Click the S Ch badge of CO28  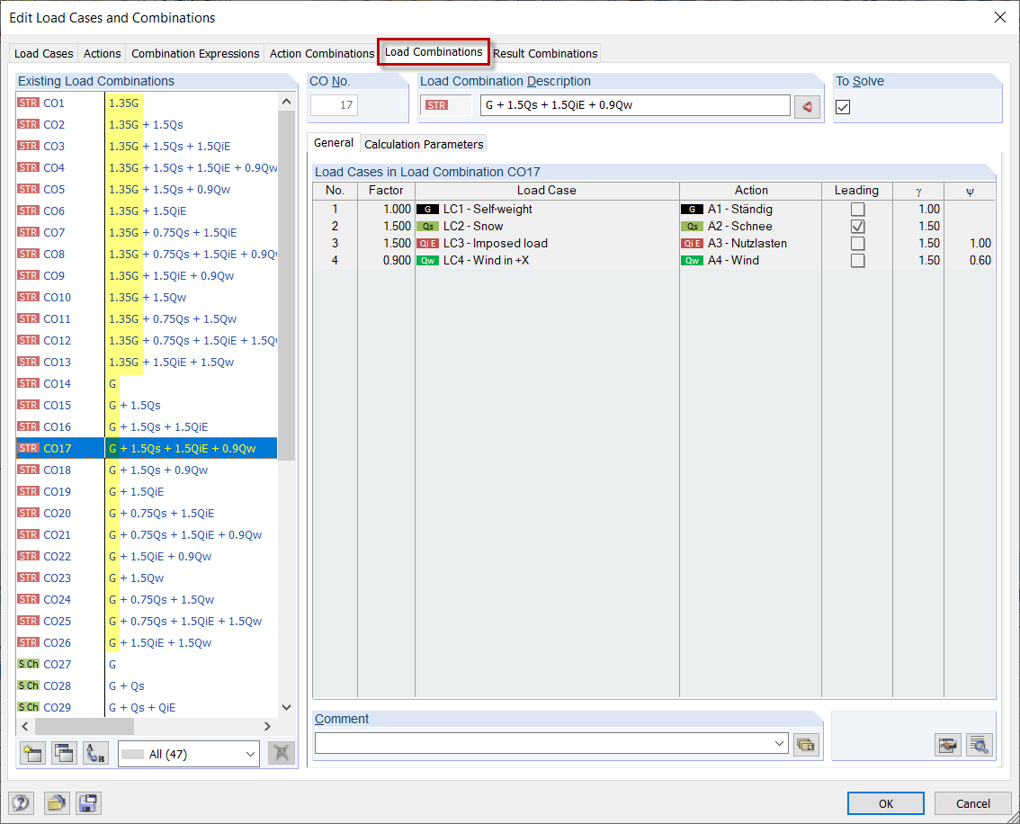[29, 685]
